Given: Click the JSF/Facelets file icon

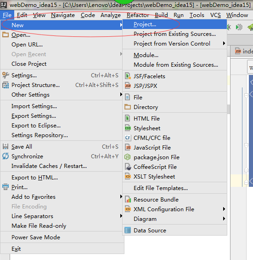Looking at the screenshot, I should click(x=128, y=76).
